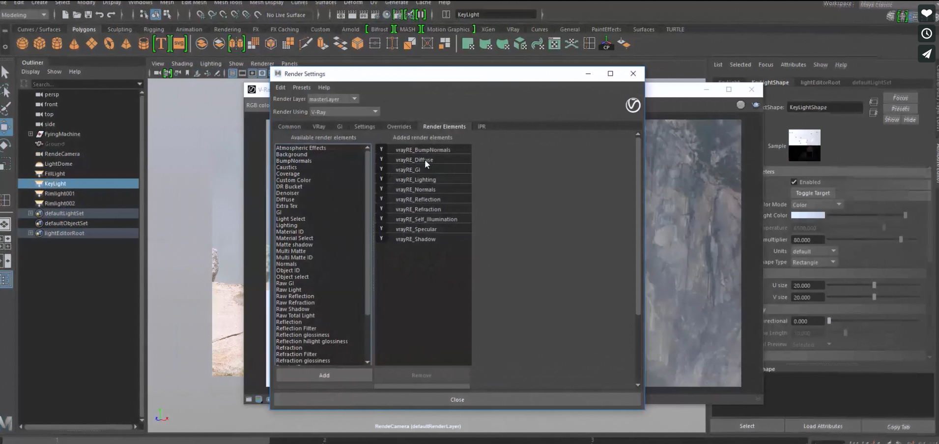Screen dimensions: 939x444
Task: Click the Toggle Target button
Action: tap(813, 193)
